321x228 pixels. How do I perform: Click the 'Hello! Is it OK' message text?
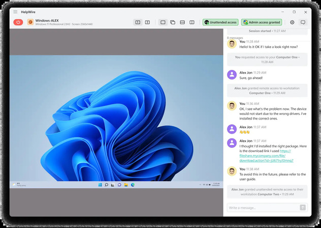pyautogui.click(x=269, y=47)
